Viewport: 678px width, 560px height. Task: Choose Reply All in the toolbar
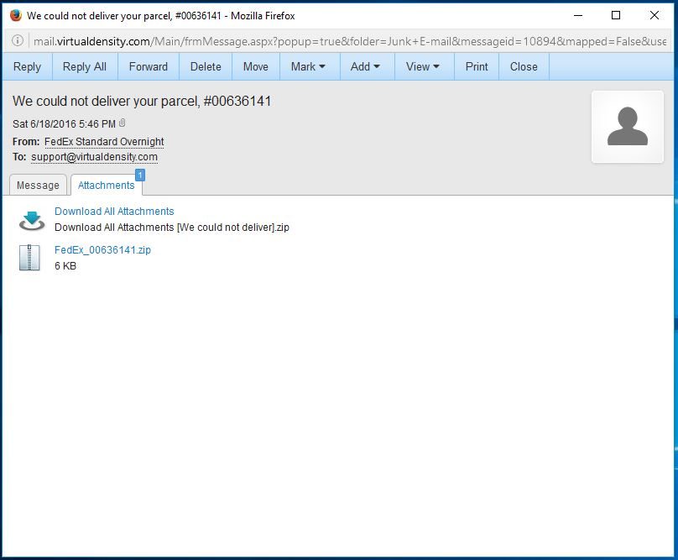pyautogui.click(x=85, y=66)
